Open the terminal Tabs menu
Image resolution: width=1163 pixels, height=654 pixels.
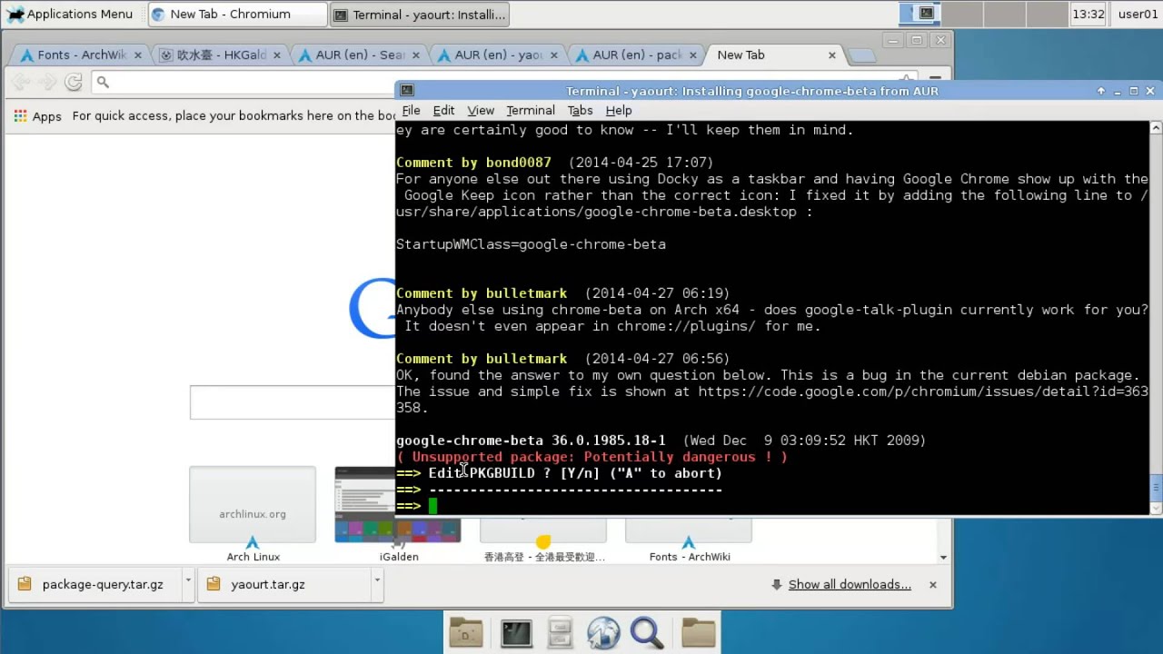coord(580,110)
